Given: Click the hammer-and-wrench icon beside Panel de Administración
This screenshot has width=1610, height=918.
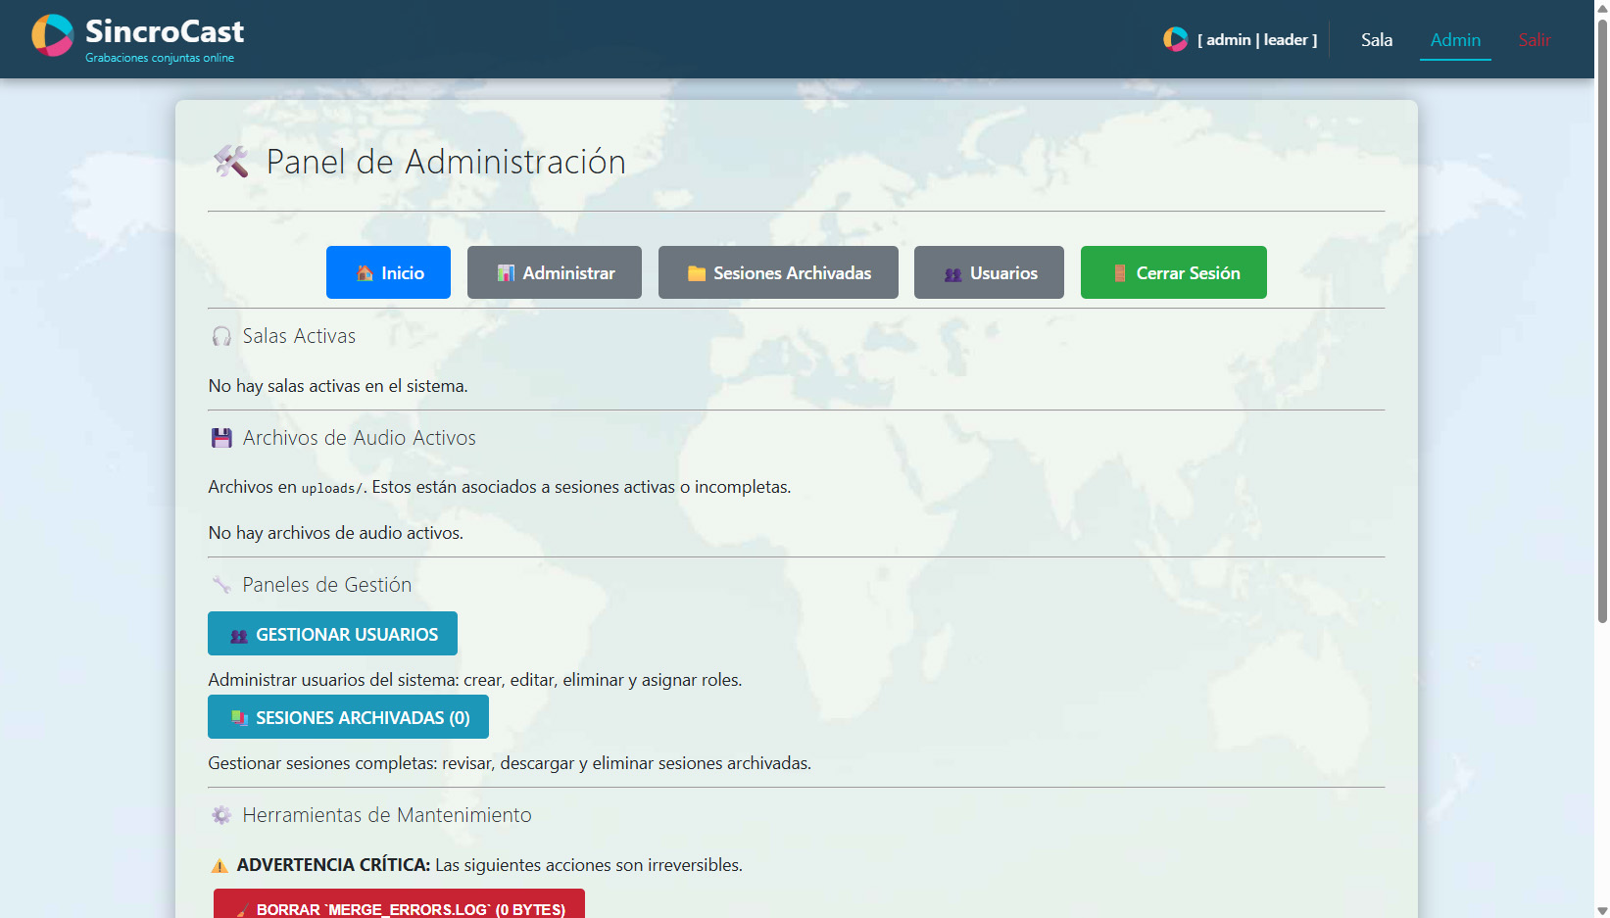Looking at the screenshot, I should point(231,162).
